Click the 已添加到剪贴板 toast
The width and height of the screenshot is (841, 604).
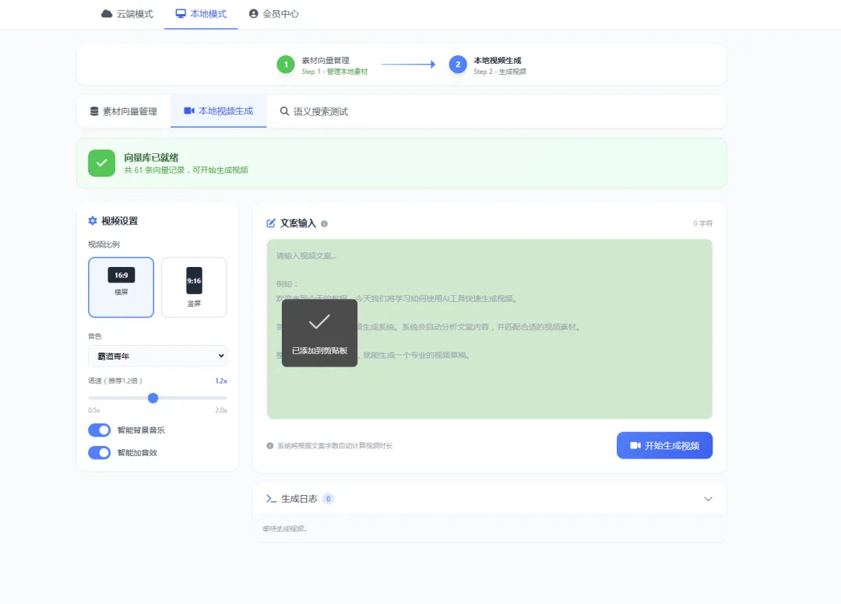[x=320, y=333]
